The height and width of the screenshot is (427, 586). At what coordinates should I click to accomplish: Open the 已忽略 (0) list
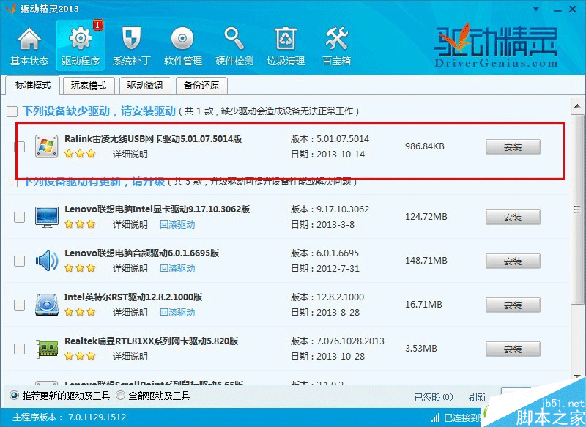(434, 397)
